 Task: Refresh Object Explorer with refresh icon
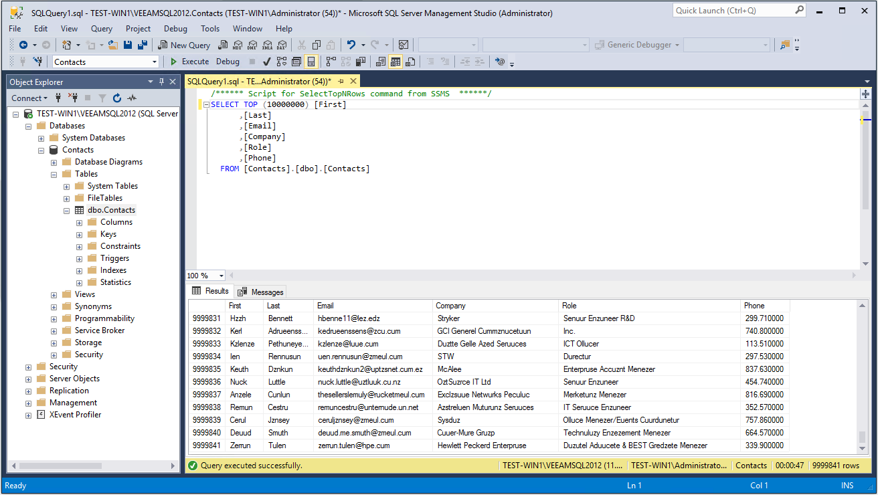click(117, 98)
